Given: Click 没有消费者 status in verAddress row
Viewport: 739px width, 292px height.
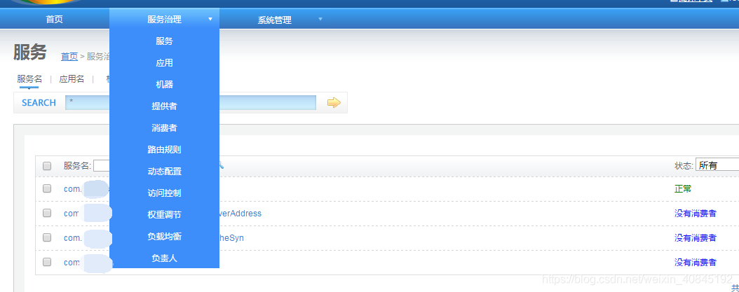Looking at the screenshot, I should [x=695, y=214].
